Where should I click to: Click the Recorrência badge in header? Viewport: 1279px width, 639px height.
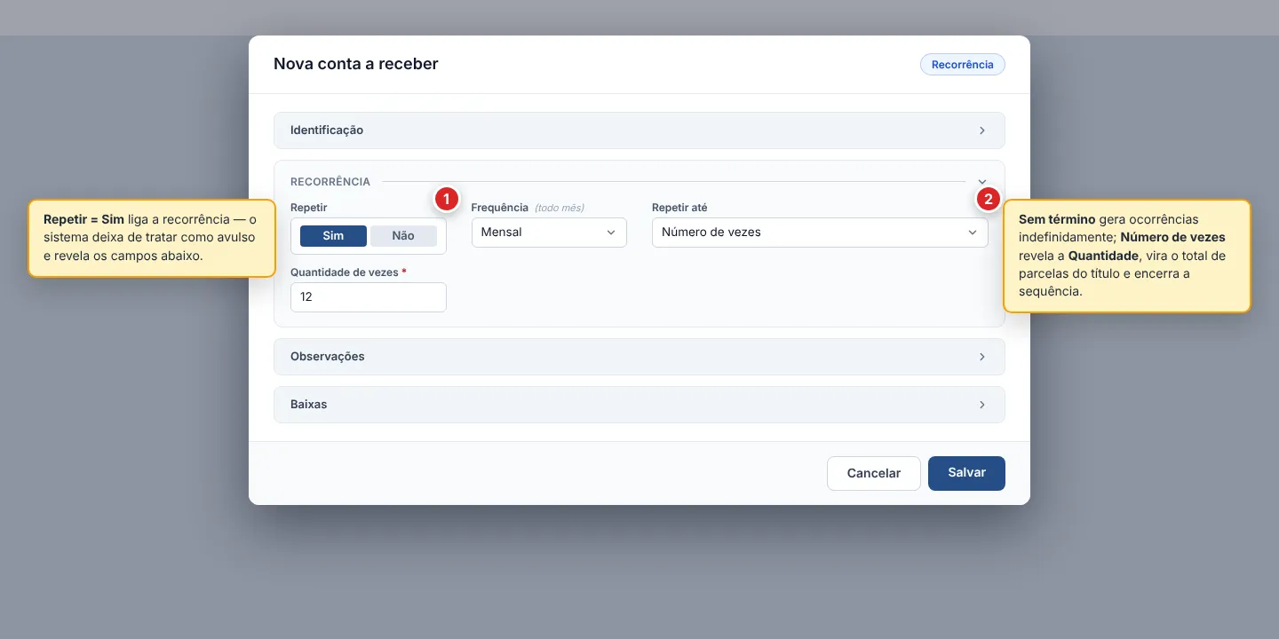coord(963,65)
